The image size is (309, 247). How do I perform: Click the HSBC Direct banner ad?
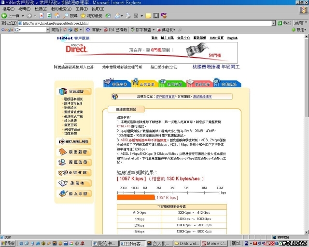151,53
